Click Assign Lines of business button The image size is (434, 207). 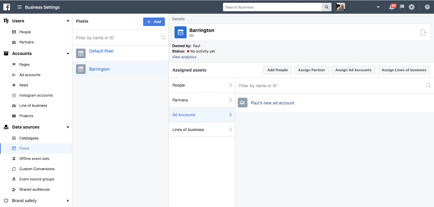coord(404,70)
